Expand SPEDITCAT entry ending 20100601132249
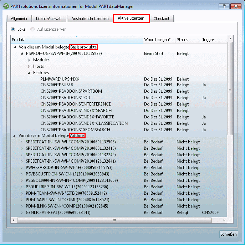The height and width of the screenshot is (245, 245). 21,155
